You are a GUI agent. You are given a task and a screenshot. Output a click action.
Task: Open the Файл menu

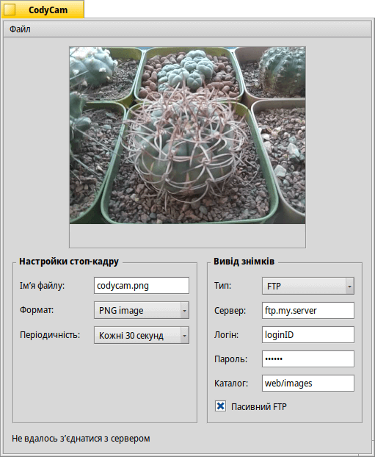point(20,29)
